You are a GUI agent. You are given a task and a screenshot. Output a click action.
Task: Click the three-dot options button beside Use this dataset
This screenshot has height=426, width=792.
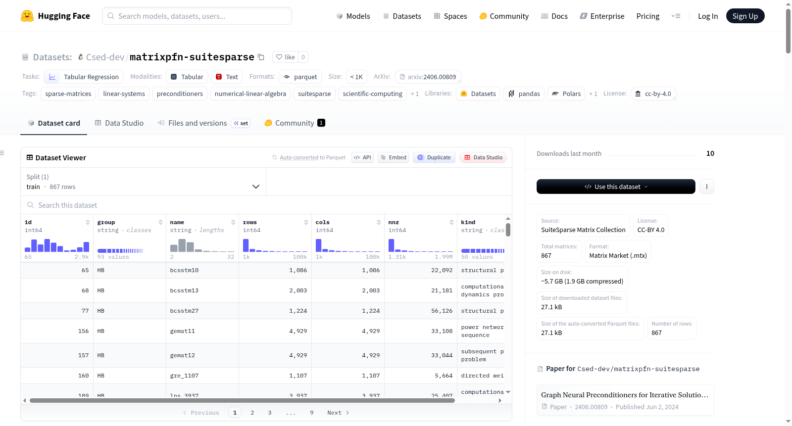pyautogui.click(x=707, y=187)
